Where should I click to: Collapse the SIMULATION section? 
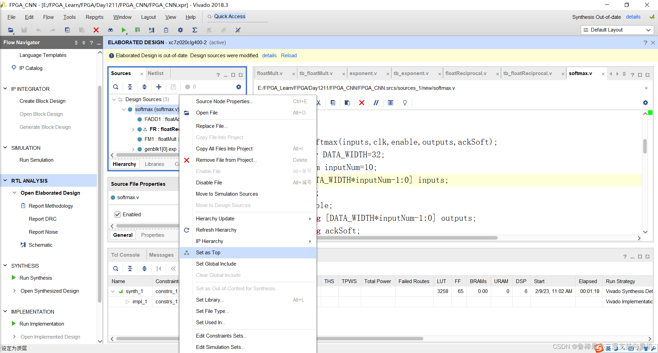5,148
